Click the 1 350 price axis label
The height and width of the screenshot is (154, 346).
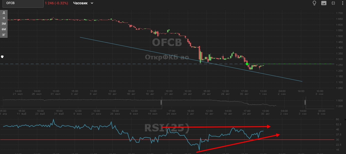[339, 54]
